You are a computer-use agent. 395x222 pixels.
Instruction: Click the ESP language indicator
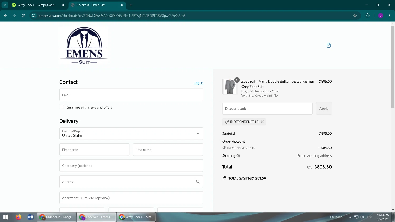coord(370,217)
